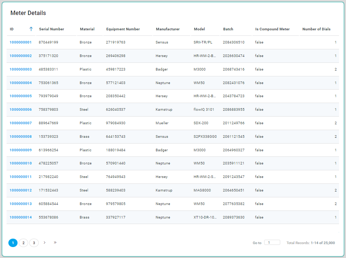Screen dimensions: 346x258
Task: Select current page 1 button
Action: pyautogui.click(x=13, y=243)
